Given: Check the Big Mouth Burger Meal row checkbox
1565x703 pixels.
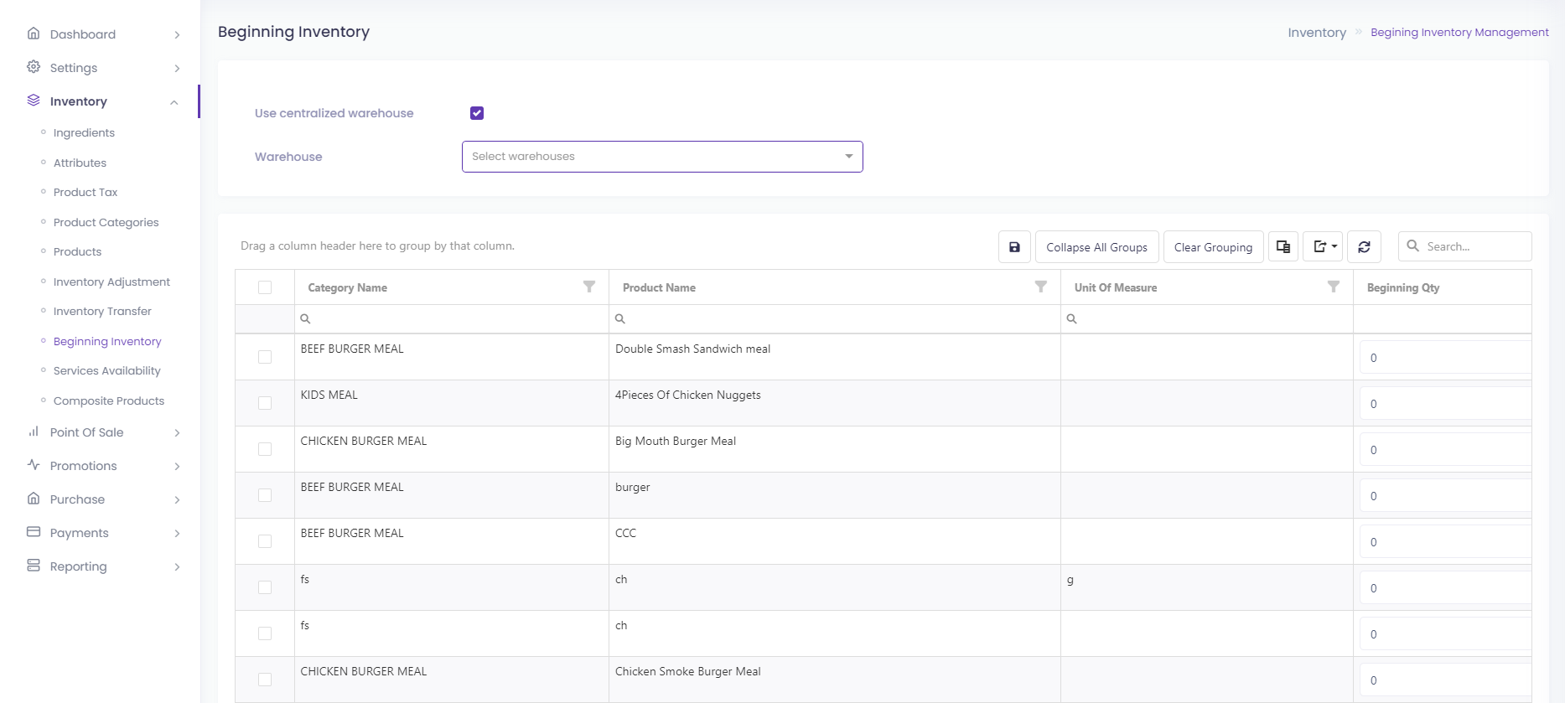Looking at the screenshot, I should pyautogui.click(x=265, y=449).
